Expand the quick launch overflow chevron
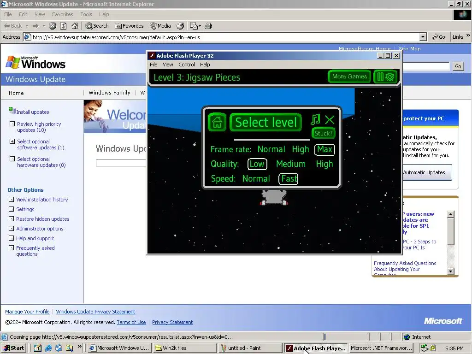The image size is (472, 354). pyautogui.click(x=79, y=347)
